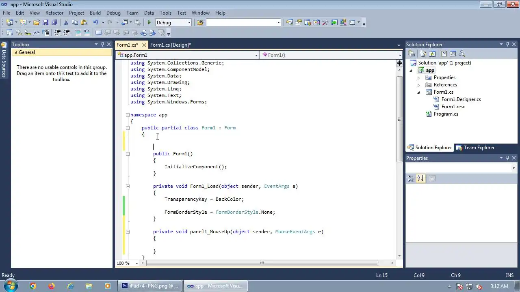
Task: Open Solution Explorer from the main toolbar
Action: coord(289,22)
